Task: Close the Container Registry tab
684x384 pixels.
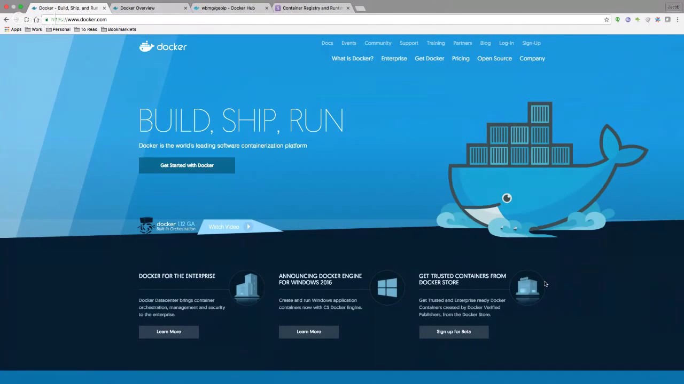Action: [x=348, y=8]
